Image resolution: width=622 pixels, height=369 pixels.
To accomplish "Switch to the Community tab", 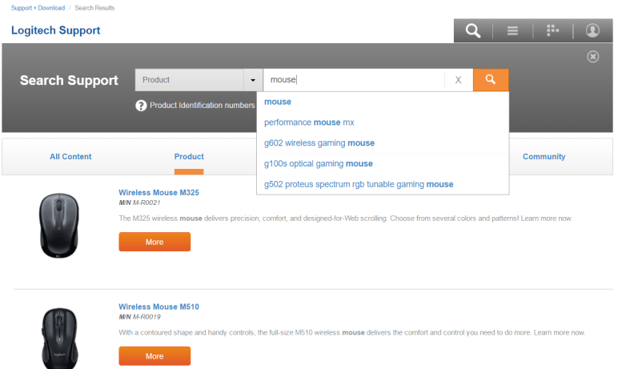I will click(x=544, y=157).
